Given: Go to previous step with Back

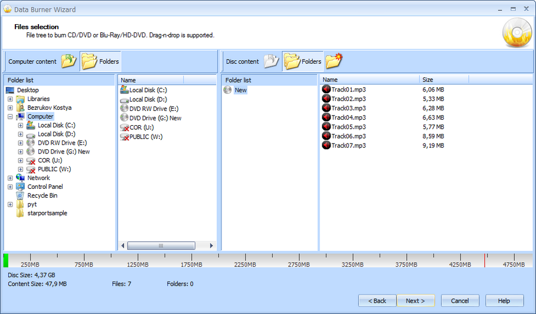Looking at the screenshot, I should (x=377, y=300).
